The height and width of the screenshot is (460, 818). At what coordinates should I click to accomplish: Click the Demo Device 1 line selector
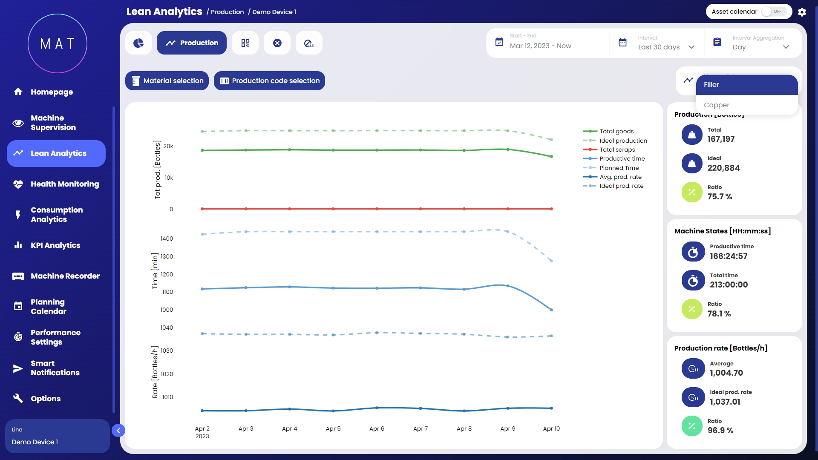57,436
